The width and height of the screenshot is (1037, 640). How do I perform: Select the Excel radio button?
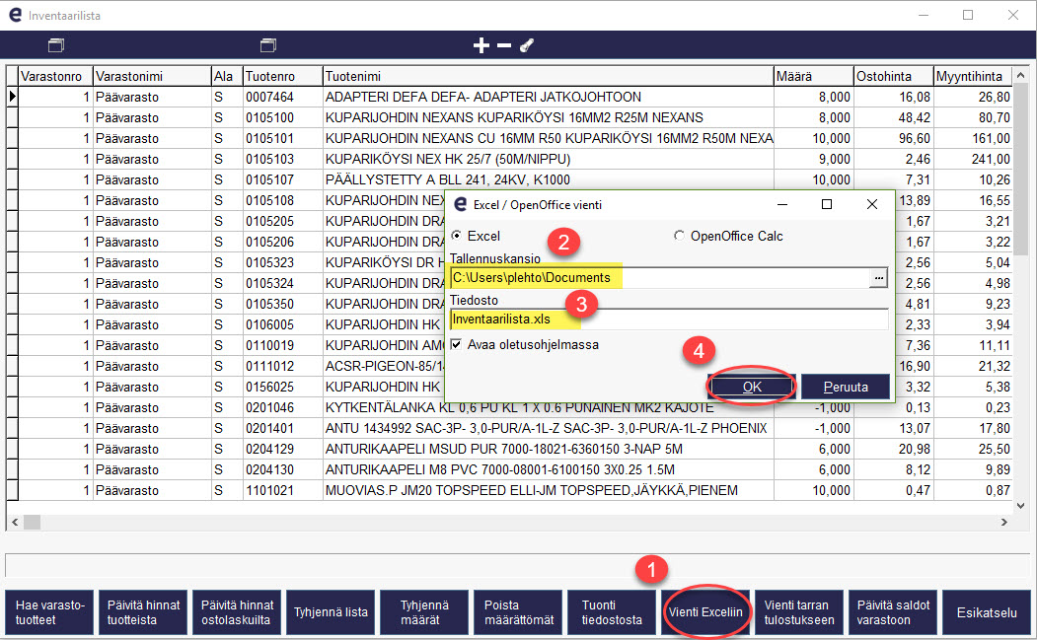[456, 236]
